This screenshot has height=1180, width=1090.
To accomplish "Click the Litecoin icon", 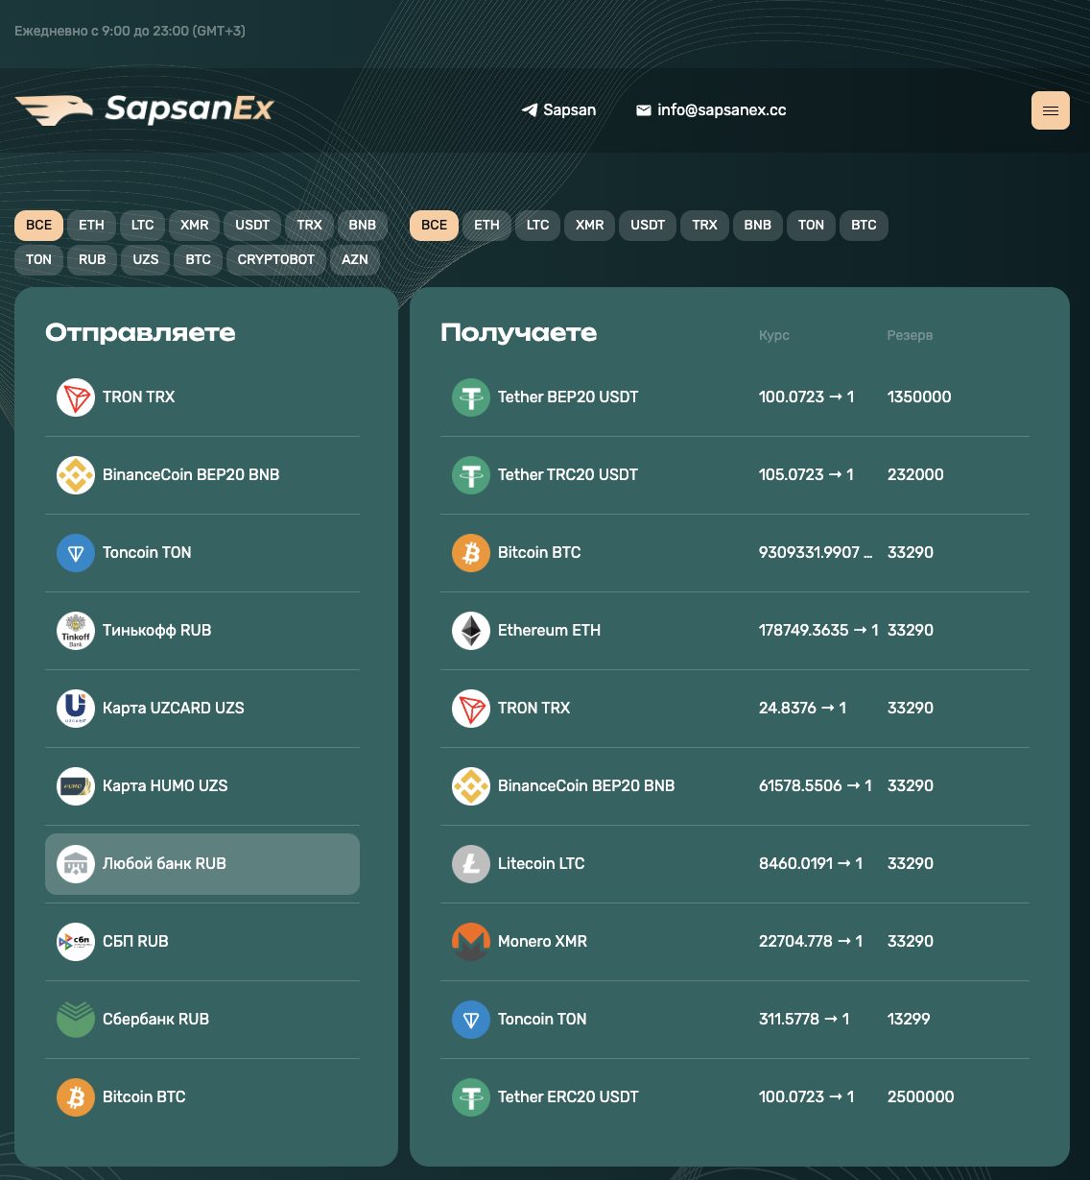I will tap(471, 864).
